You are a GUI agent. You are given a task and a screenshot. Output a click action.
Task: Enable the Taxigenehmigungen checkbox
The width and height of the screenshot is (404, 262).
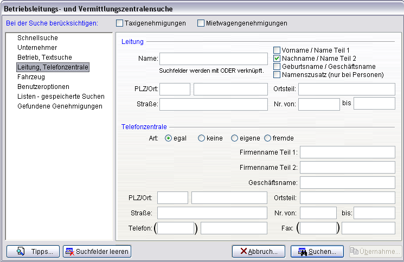coord(120,23)
